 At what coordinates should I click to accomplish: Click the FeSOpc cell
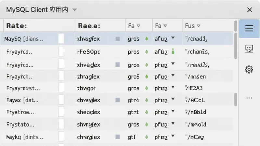pos(88,52)
